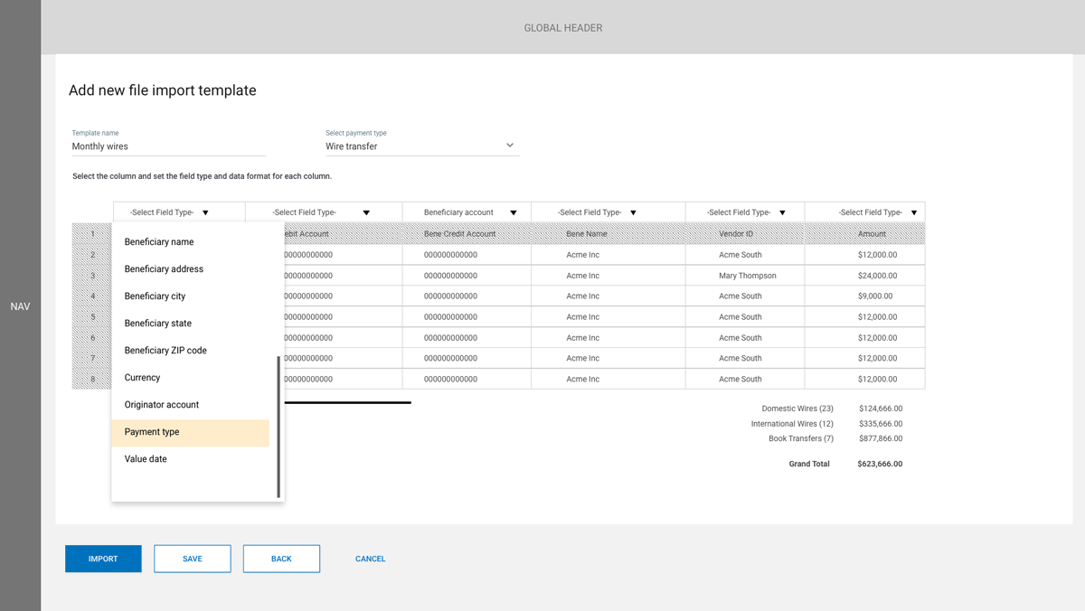Click the Domestic Wires (23) label
The height and width of the screenshot is (611, 1085).
click(x=797, y=409)
